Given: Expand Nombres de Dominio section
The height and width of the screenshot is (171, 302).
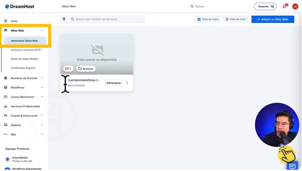Looking at the screenshot, I should click(x=42, y=78).
